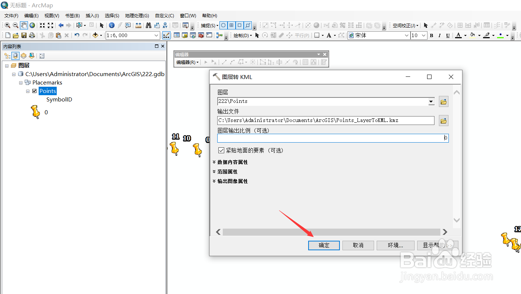The width and height of the screenshot is (521, 294).
Task: Click the 图层输出比例 input field
Action: [331, 138]
